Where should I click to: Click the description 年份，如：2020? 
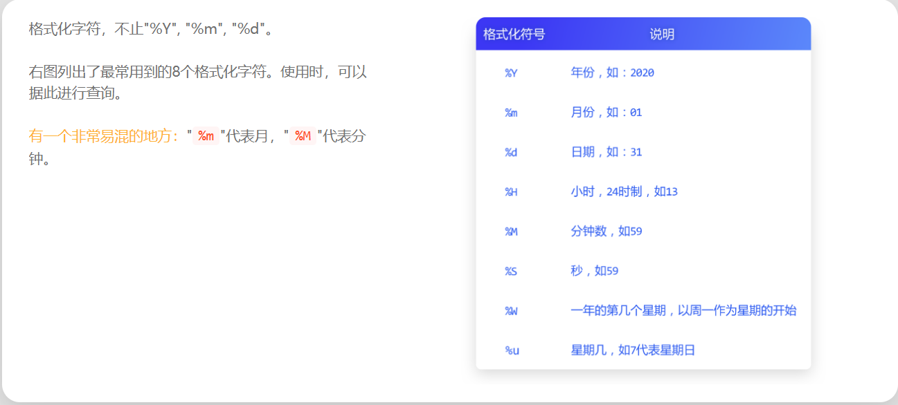613,73
